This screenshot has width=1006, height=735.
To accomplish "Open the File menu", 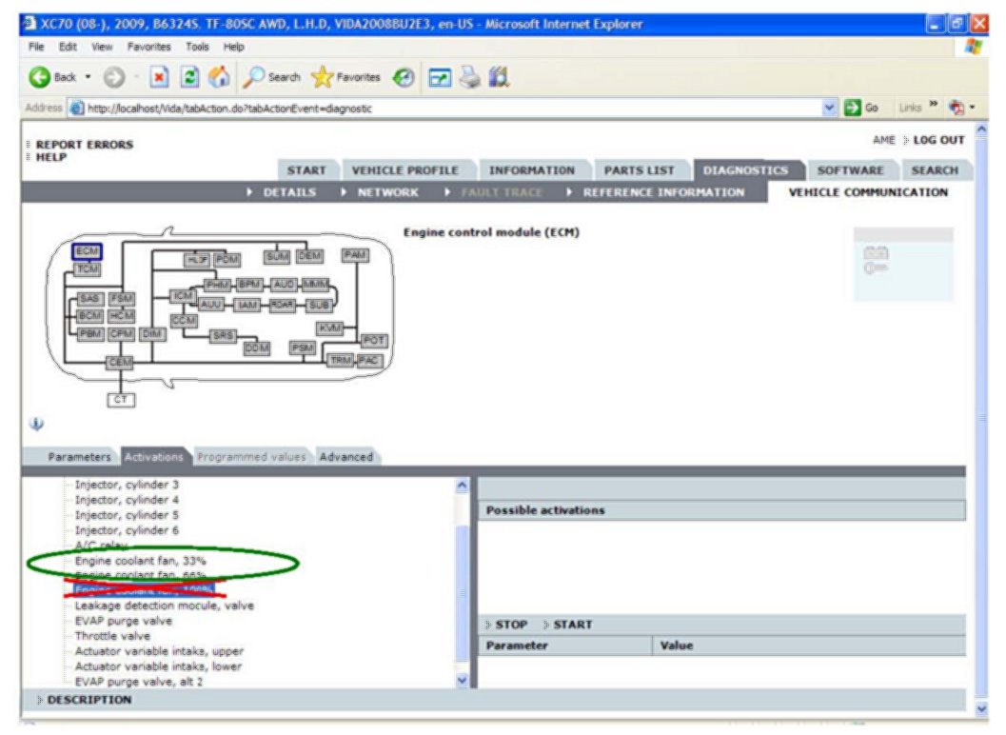I will coord(36,47).
